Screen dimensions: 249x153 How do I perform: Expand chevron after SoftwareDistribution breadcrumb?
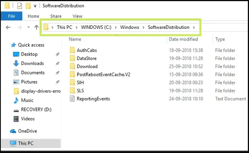[x=194, y=28]
